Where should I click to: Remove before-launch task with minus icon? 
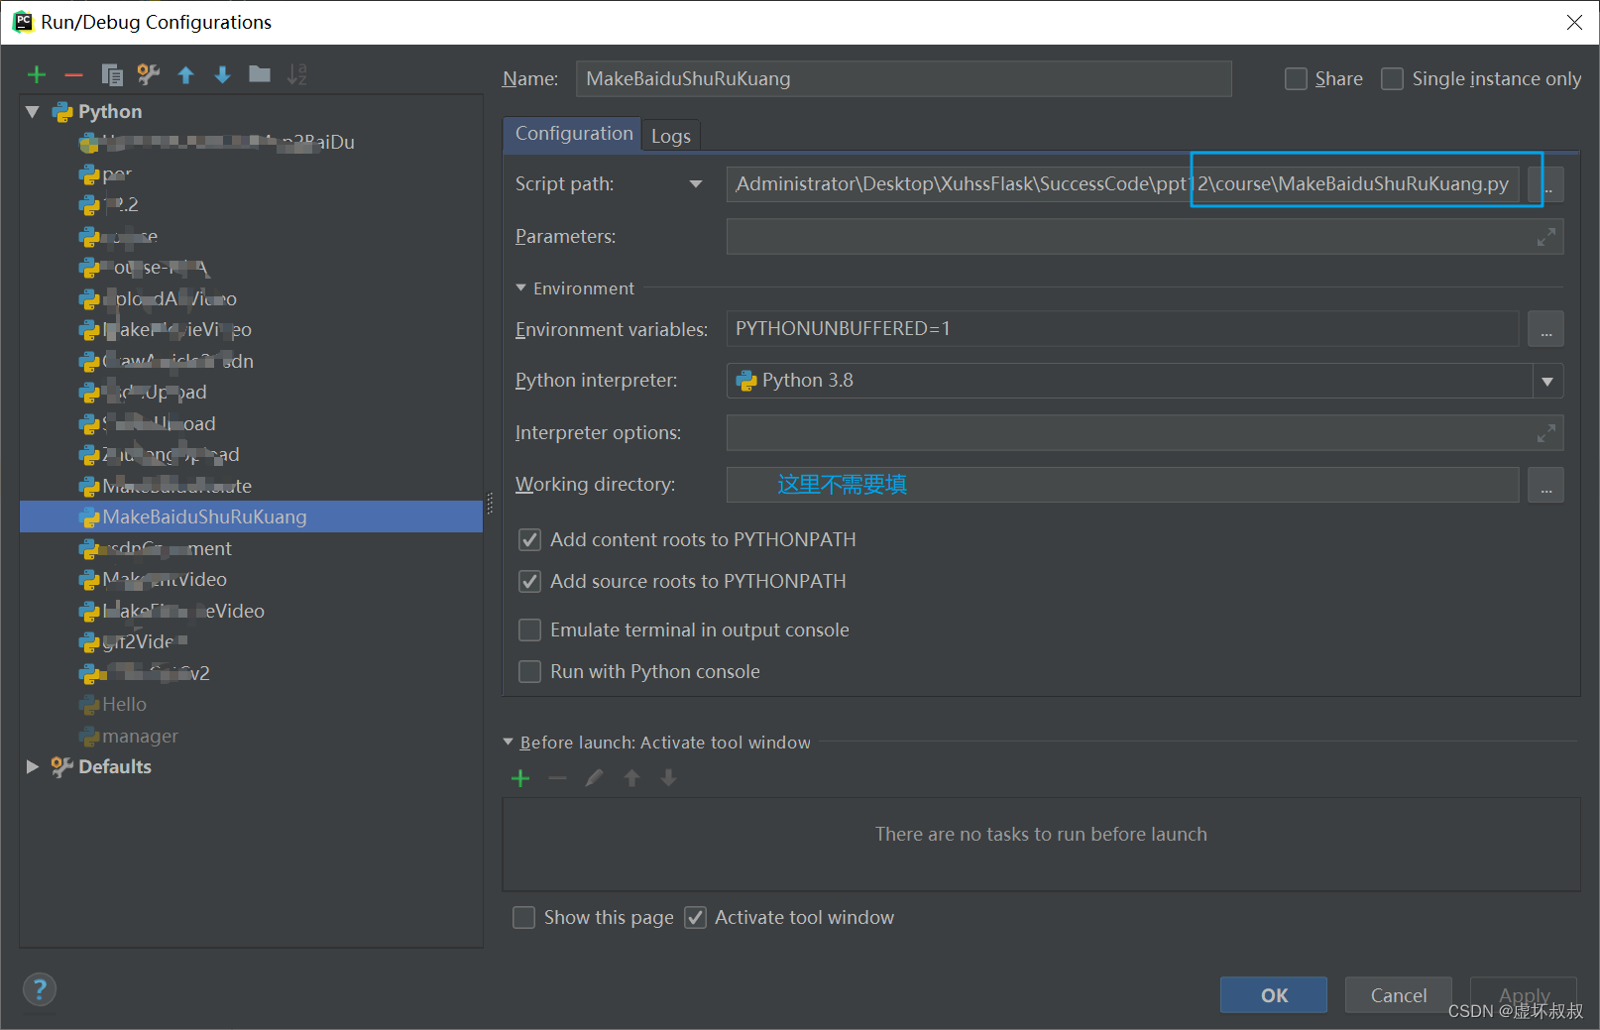pos(557,778)
